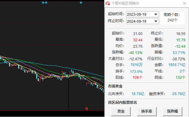Click the 市场资金 section heading
Screen dimensions: 189x117
coord(115,86)
